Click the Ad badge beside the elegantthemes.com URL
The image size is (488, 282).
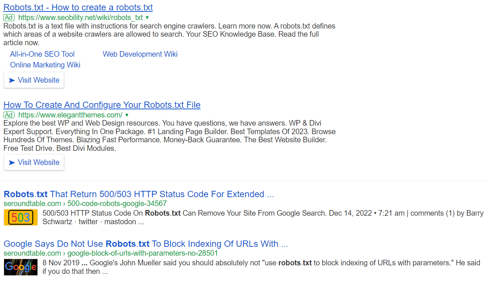(9, 115)
